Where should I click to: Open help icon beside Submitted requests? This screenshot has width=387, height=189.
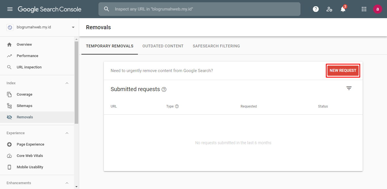(x=164, y=89)
